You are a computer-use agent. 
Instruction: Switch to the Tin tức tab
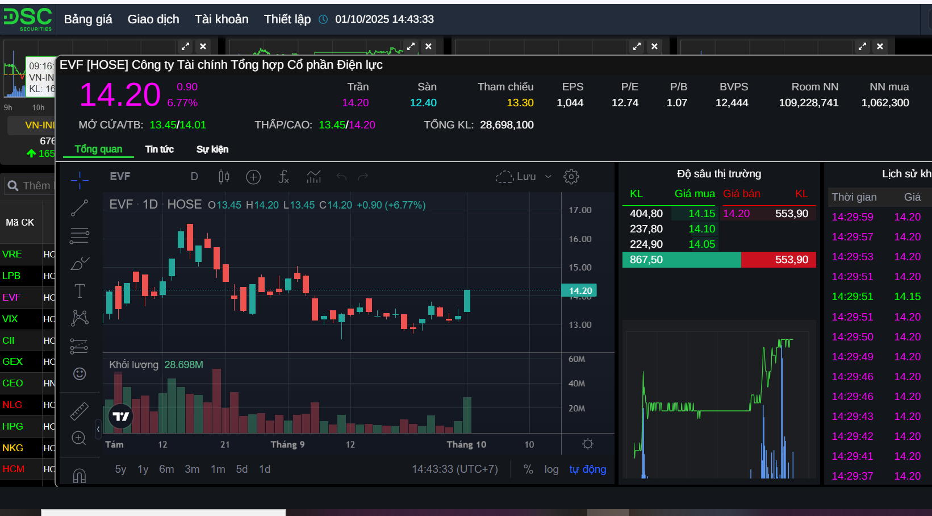coord(160,149)
